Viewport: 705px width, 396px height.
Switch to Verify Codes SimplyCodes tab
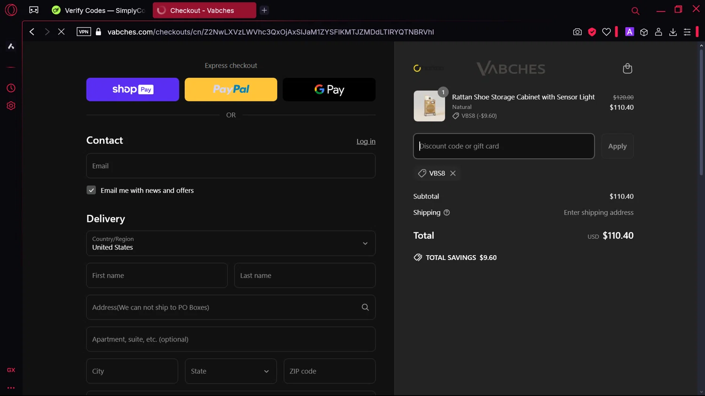click(x=99, y=10)
